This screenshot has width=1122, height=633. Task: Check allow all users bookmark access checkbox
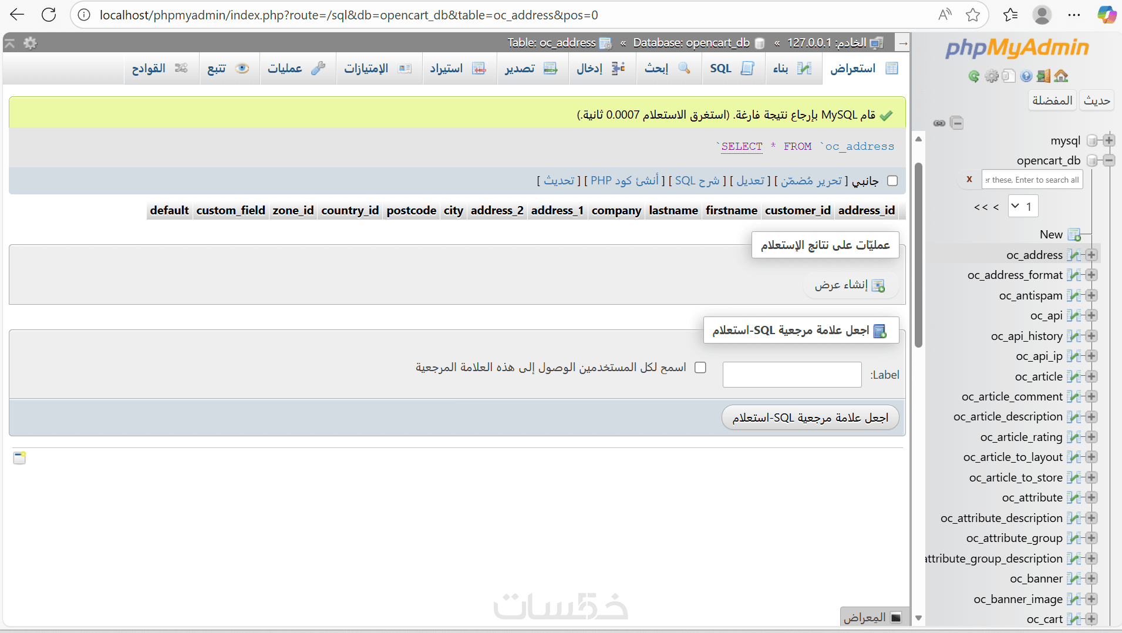coord(700,368)
